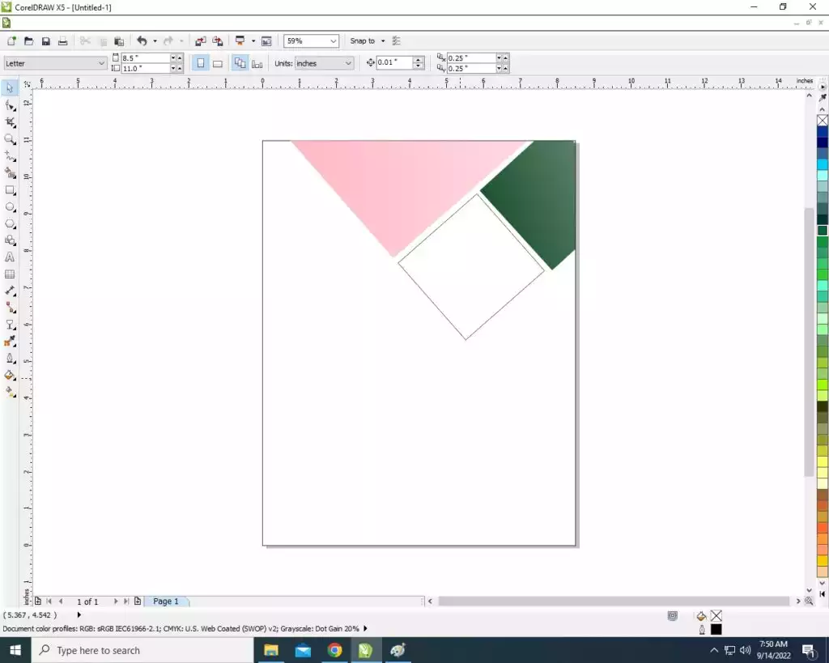Screen dimensions: 829x663
Task: Click the Export icon
Action: click(217, 40)
